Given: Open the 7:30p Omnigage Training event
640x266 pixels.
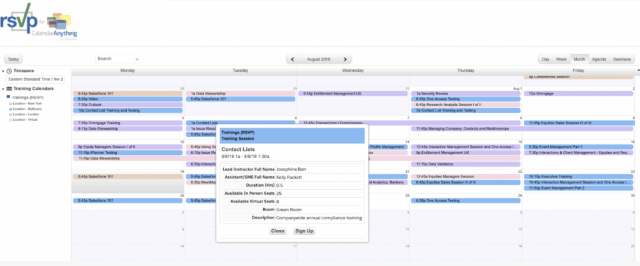Looking at the screenshot, I should tap(127, 123).
